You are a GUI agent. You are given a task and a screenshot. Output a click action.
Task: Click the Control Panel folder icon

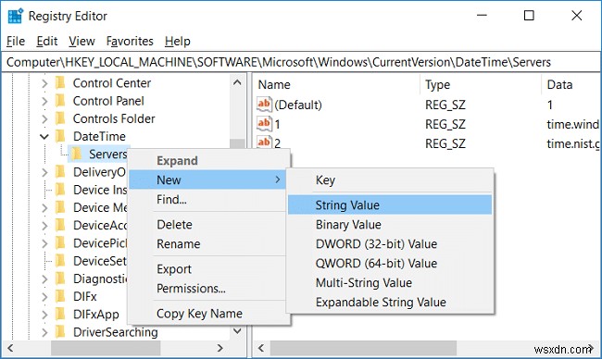click(x=60, y=101)
